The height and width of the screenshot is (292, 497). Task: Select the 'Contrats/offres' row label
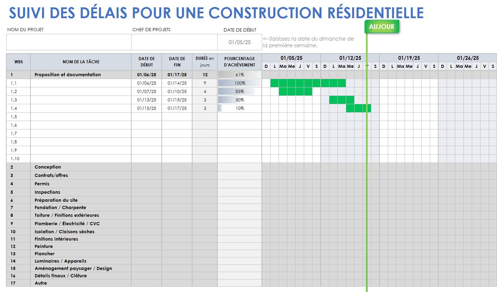51,176
